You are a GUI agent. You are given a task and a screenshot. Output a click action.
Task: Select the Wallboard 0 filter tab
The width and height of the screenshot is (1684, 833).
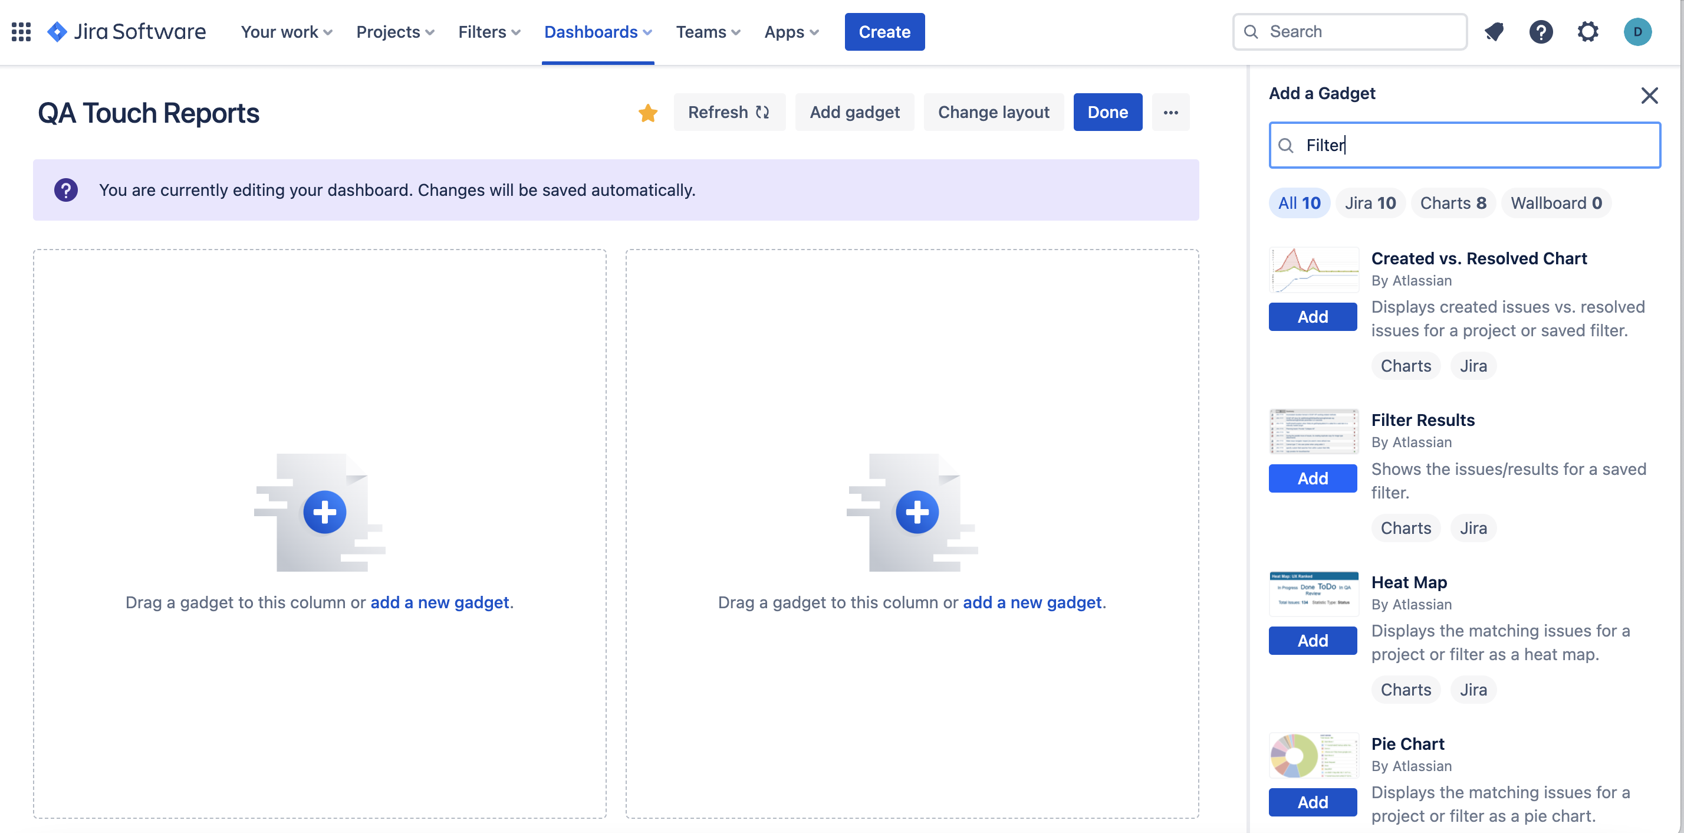(x=1556, y=204)
